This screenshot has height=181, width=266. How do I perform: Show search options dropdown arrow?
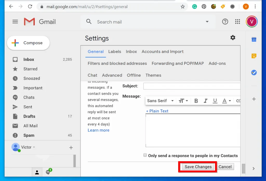[x=207, y=22]
